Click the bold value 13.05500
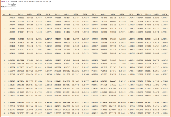The width and height of the screenshot is (171, 117). [39, 81]
